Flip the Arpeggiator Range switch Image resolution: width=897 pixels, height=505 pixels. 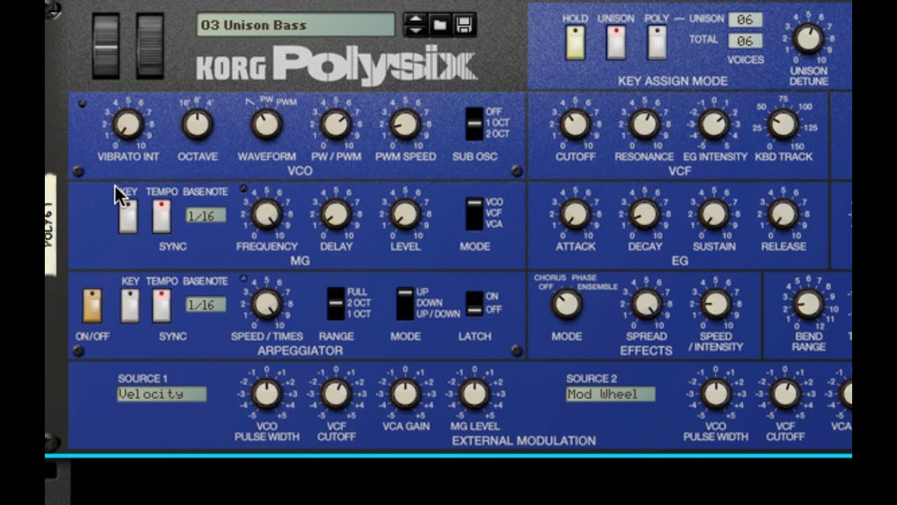click(336, 303)
